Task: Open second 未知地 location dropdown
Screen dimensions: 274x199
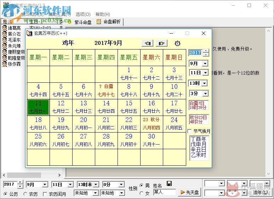Action: pos(121,193)
